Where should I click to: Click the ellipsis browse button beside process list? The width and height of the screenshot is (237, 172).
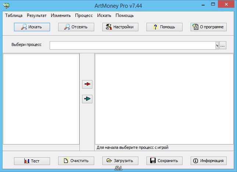coord(223,45)
